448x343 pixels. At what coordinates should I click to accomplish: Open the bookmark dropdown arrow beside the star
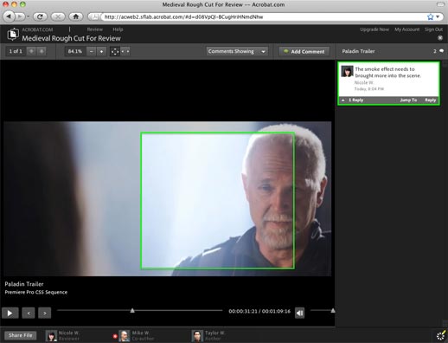click(438, 16)
